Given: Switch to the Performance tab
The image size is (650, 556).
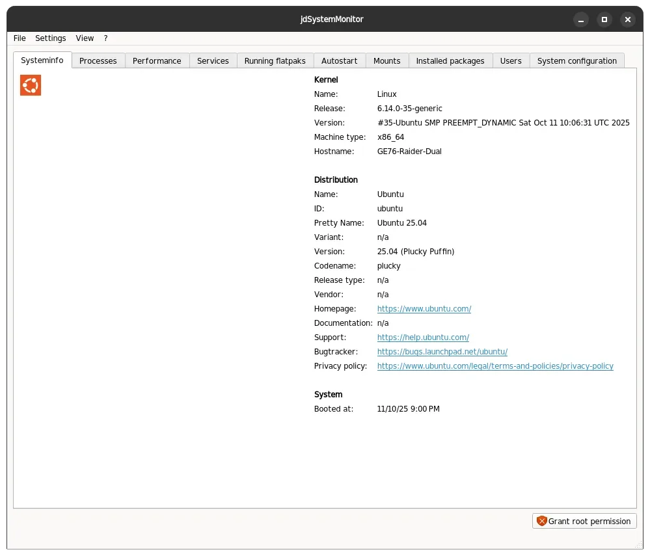Looking at the screenshot, I should pos(157,61).
